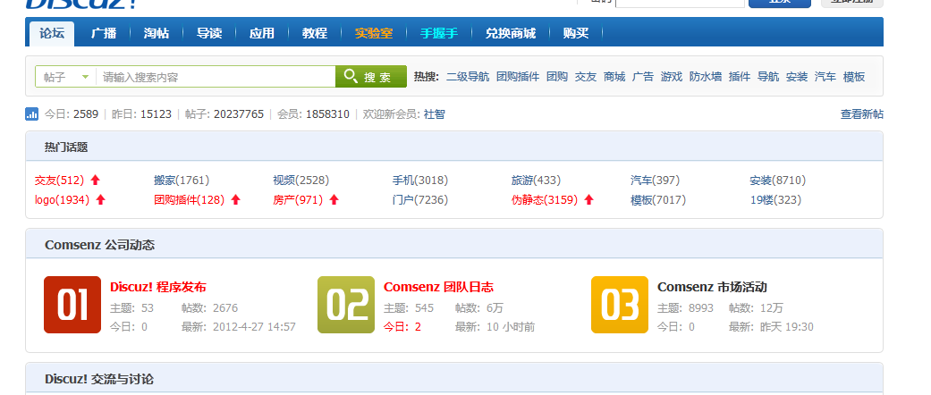Open latest post 昨天 19:30
Viewport: 931px width, 395px height.
pos(787,327)
